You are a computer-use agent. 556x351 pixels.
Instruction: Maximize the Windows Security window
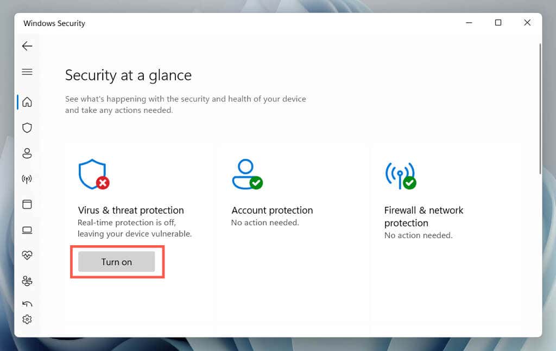click(498, 23)
